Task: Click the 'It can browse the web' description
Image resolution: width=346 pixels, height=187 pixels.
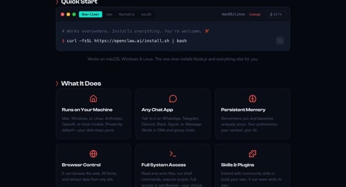Action: (x=90, y=176)
